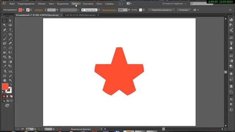The height and width of the screenshot is (132, 235).
Task: Expand the fill color dropdown in control bar
Action: point(23,10)
